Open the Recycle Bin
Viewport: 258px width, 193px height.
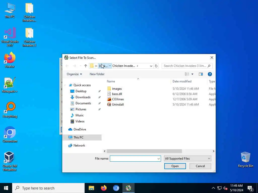[x=245, y=160]
